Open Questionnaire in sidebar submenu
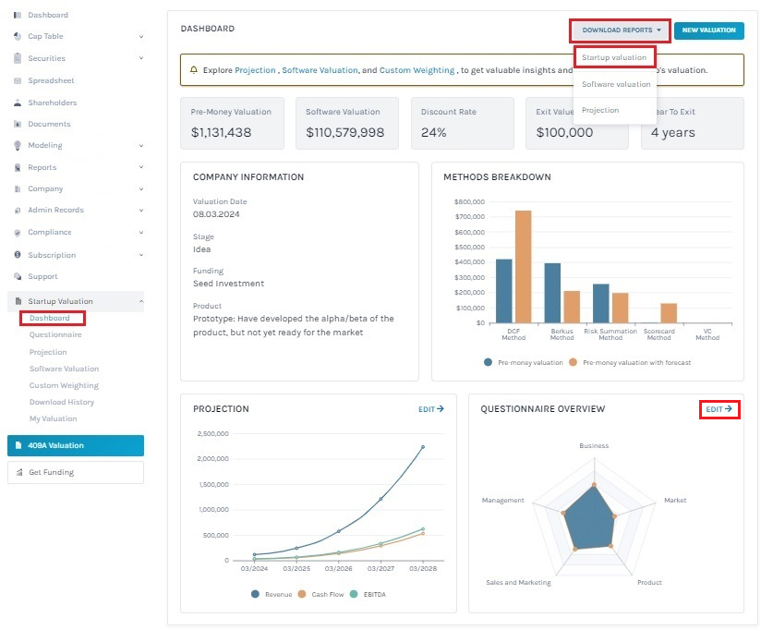The width and height of the screenshot is (761, 630). coord(55,334)
